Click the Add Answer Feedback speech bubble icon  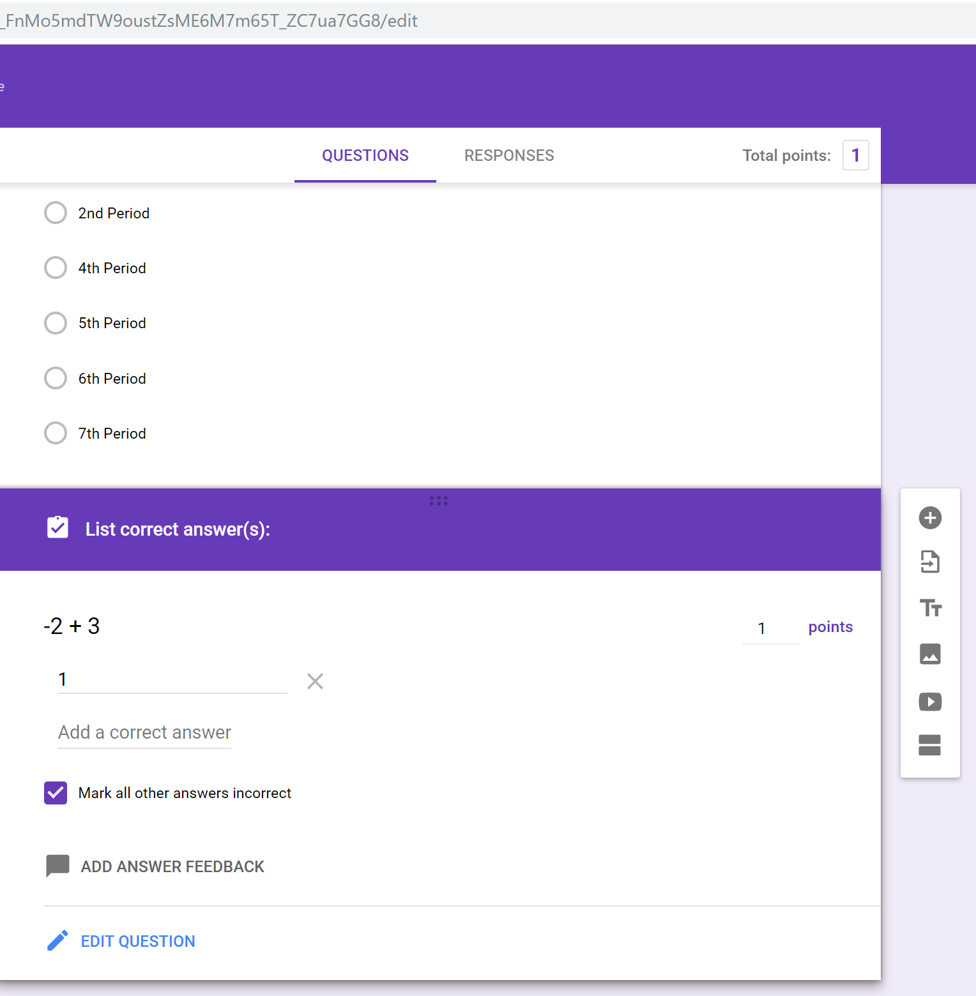[x=57, y=866]
